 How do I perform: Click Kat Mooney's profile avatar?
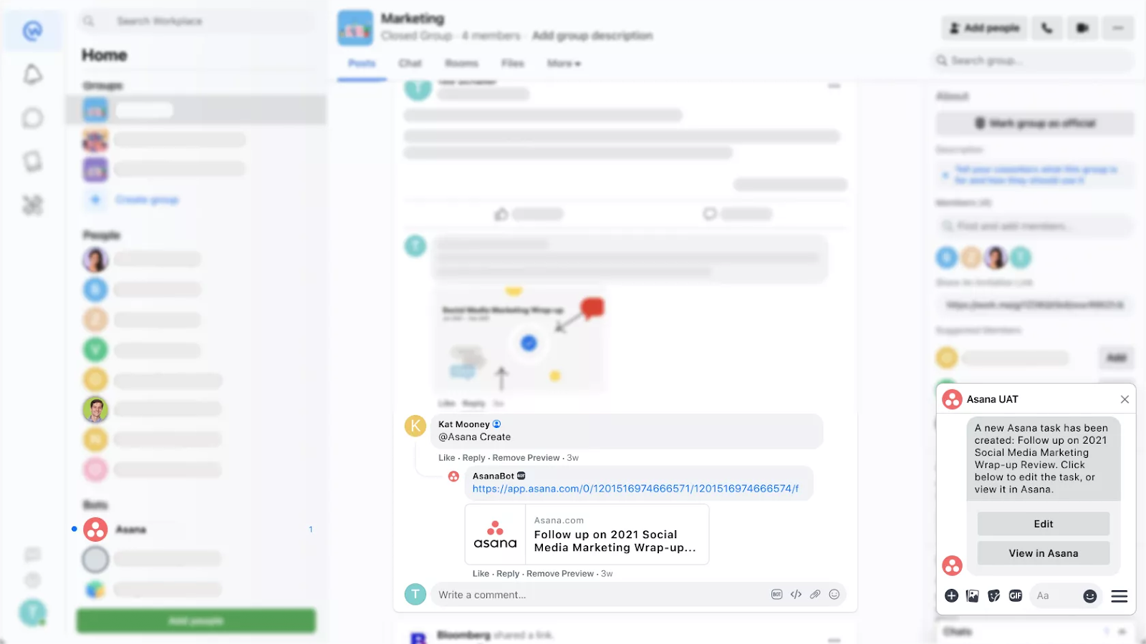coord(415,426)
